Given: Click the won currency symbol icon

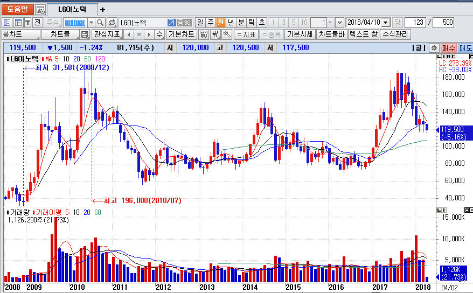Looking at the screenshot, I should click(215, 34).
